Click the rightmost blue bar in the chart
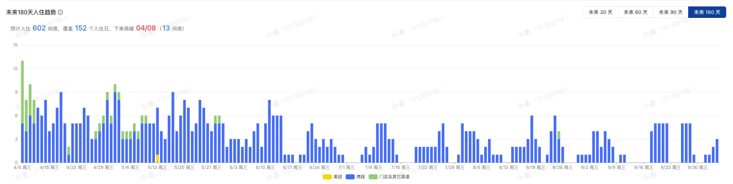Viewport: 733px width, 184px height. (717, 151)
